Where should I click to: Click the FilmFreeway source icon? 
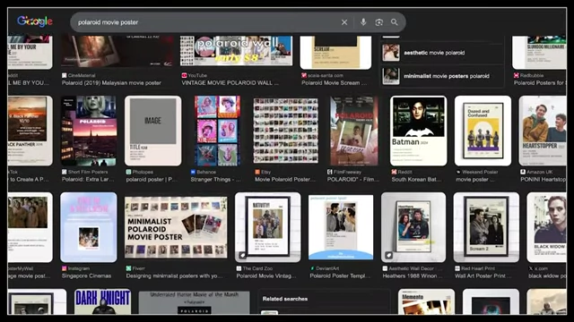point(329,172)
